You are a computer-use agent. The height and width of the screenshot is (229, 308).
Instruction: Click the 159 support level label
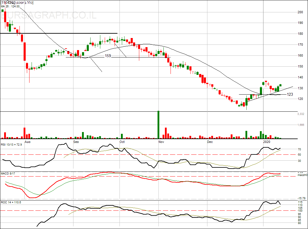108,56
